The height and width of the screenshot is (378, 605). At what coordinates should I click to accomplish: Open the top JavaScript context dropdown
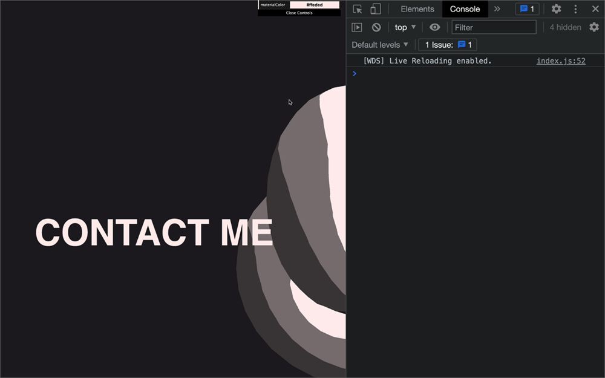405,27
